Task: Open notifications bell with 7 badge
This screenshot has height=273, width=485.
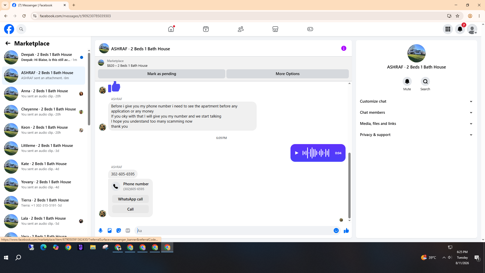Action: click(x=460, y=29)
